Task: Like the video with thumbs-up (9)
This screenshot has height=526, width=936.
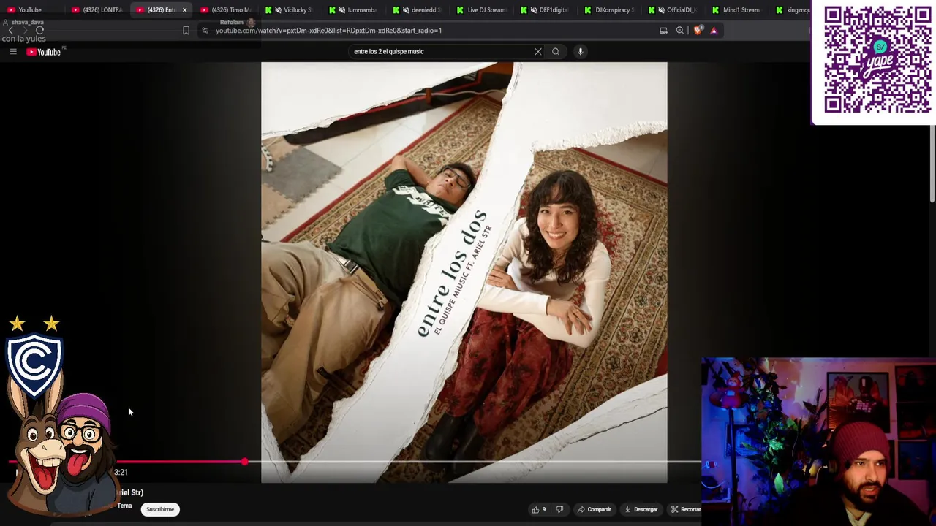Action: [x=540, y=509]
